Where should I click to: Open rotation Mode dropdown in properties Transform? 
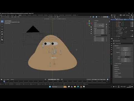[x=125, y=57]
